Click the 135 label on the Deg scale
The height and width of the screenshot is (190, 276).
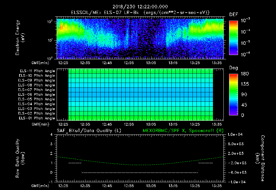[245, 84]
